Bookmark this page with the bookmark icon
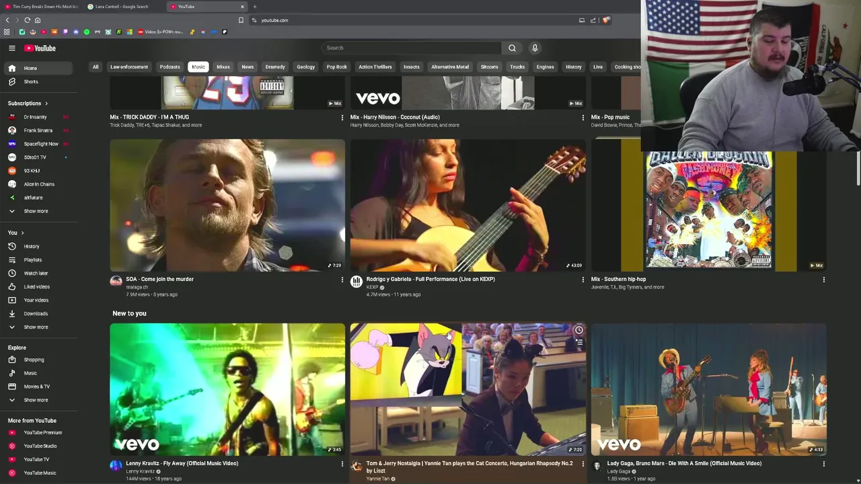Screen dimensions: 861x484 (x=241, y=20)
